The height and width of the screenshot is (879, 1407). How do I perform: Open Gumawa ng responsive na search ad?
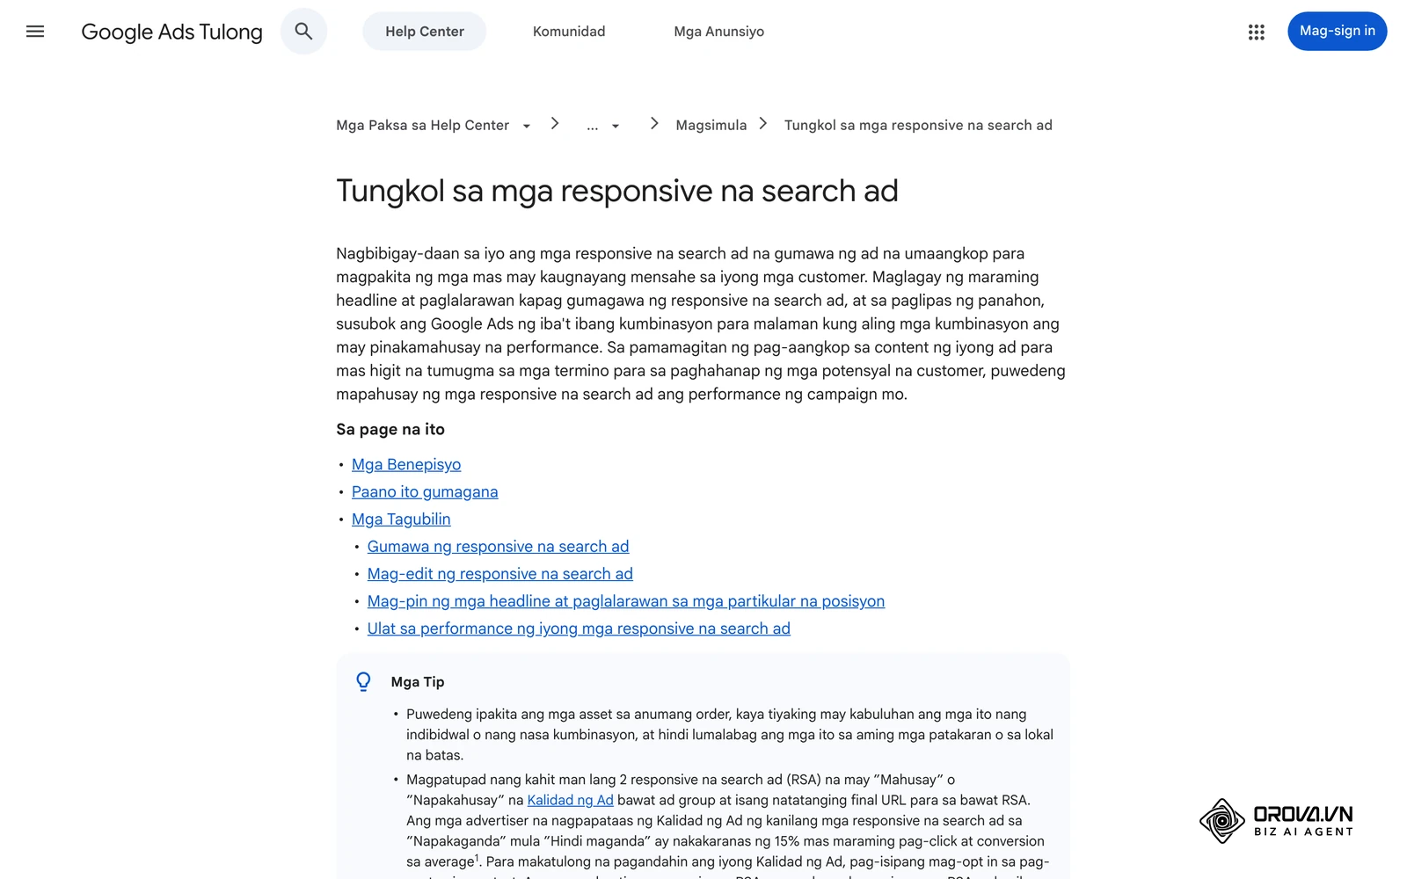tap(499, 547)
